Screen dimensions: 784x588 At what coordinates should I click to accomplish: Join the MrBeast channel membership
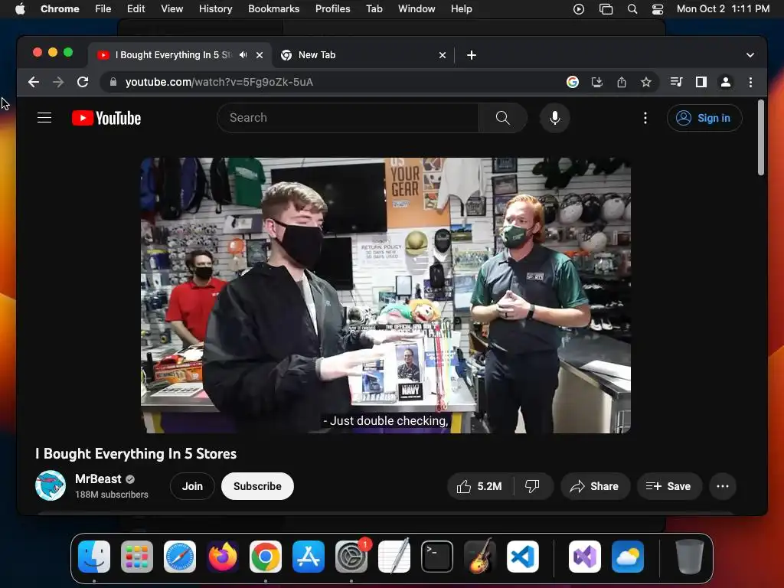[x=192, y=486]
